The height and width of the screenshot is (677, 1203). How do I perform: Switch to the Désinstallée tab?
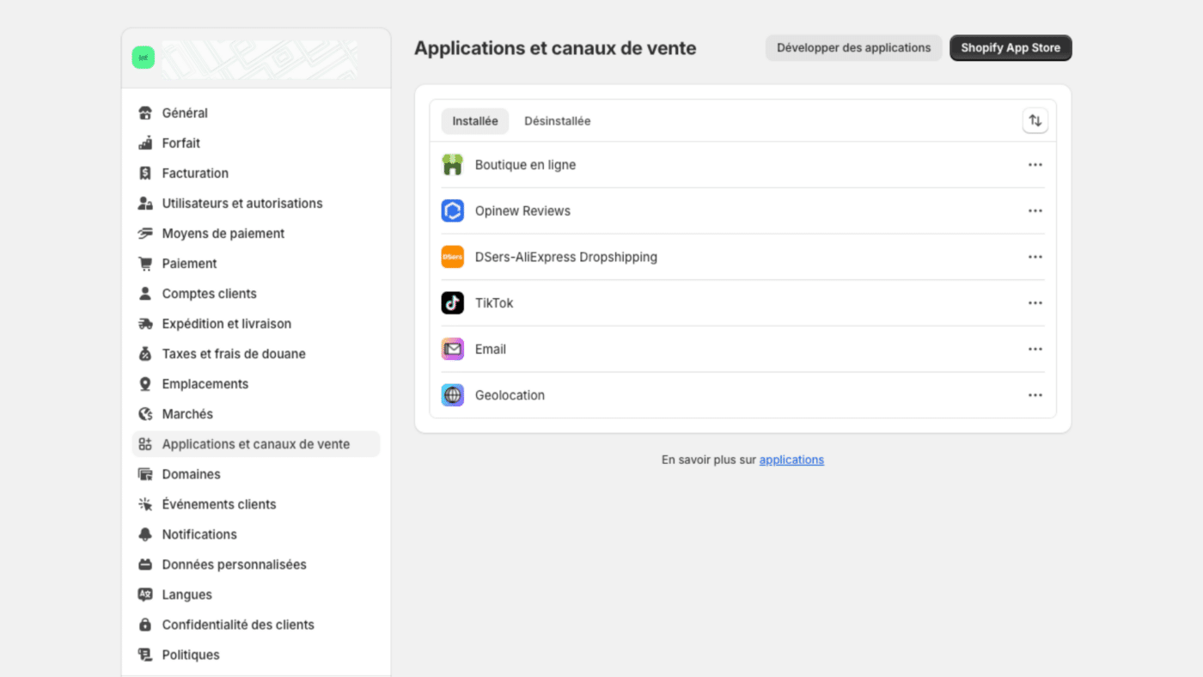click(x=558, y=121)
